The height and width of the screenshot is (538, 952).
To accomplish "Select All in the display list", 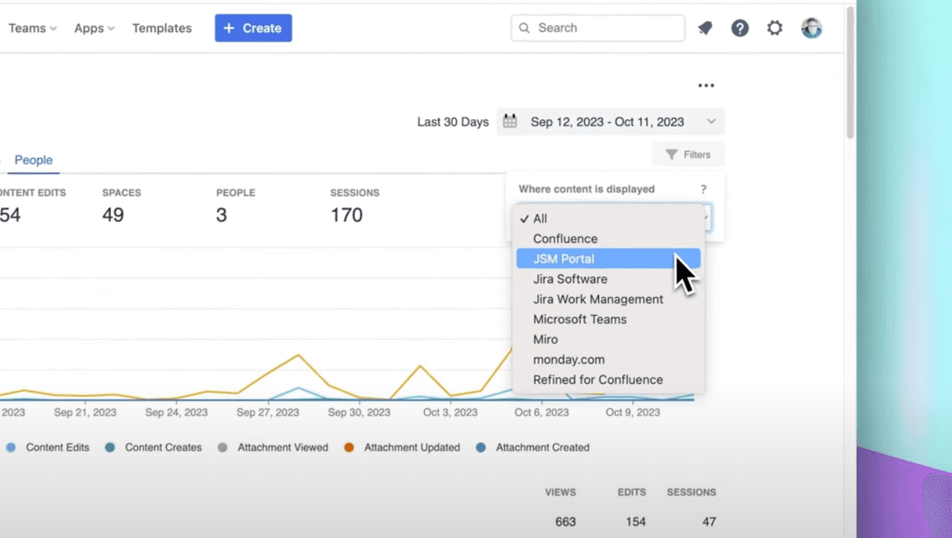I will (609, 218).
